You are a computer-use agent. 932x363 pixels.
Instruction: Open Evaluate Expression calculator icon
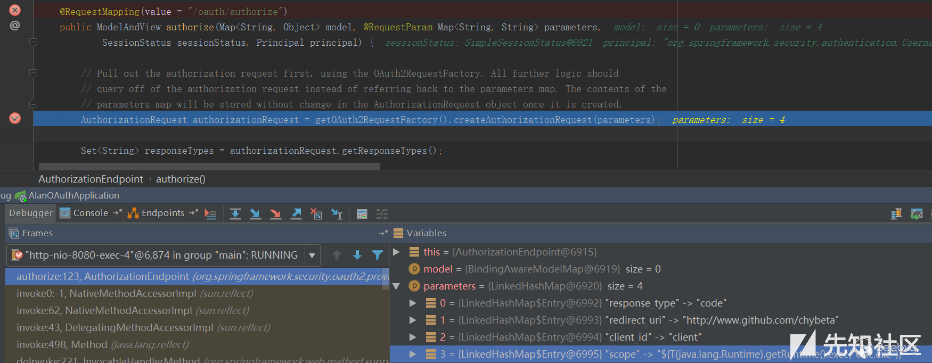click(362, 214)
